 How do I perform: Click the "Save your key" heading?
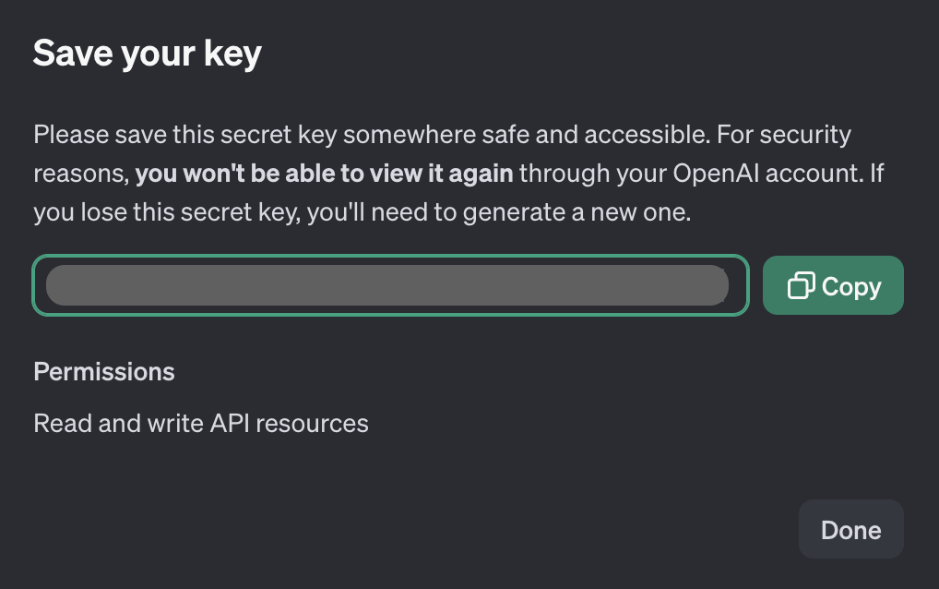(148, 54)
